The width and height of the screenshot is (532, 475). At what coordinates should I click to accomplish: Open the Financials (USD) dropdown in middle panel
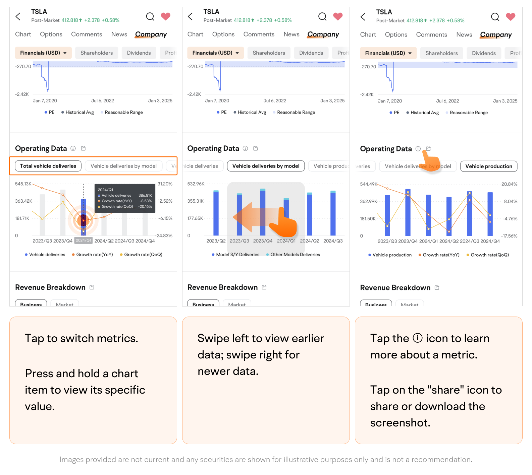tap(215, 53)
